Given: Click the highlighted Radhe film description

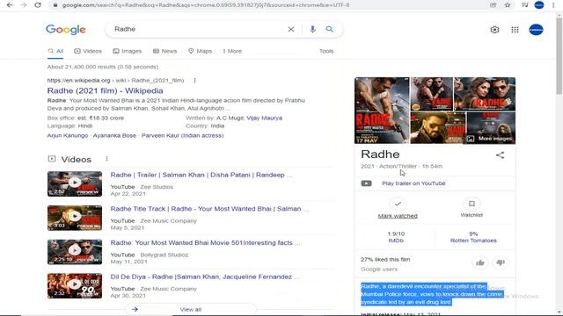Looking at the screenshot, I should [x=432, y=294].
